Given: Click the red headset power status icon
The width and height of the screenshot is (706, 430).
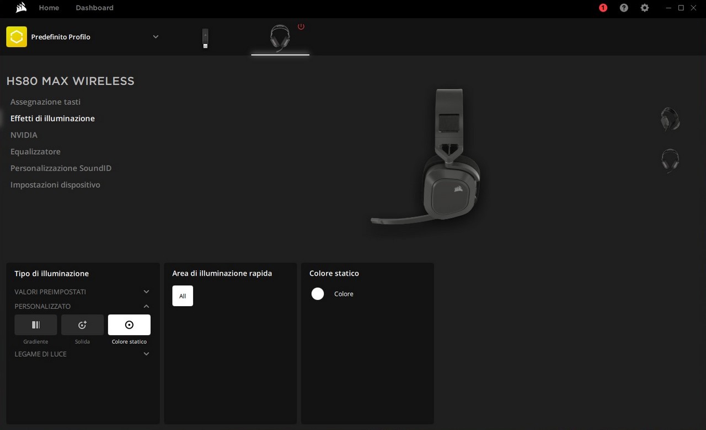Looking at the screenshot, I should [301, 26].
